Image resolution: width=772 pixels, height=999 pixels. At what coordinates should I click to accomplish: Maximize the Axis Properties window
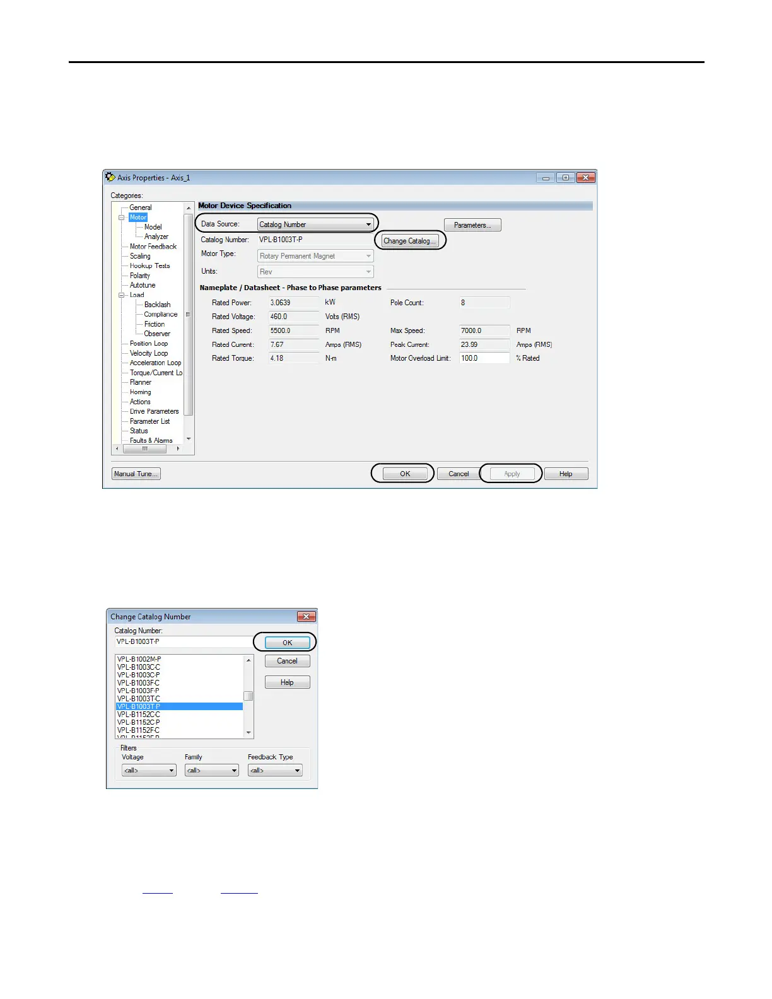566,178
